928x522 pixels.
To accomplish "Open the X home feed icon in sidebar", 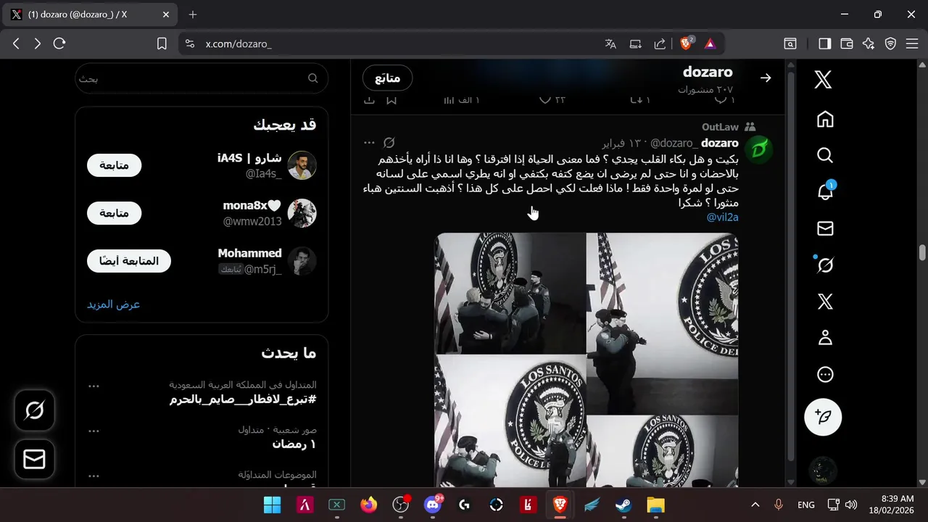I will (x=825, y=120).
